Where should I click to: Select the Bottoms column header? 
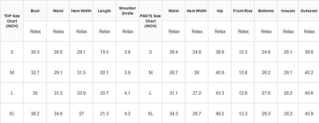266,11
